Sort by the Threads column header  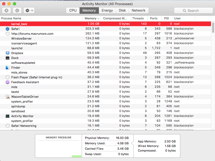(139, 18)
